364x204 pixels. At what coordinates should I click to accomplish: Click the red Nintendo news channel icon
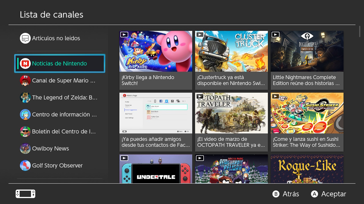(x=25, y=63)
